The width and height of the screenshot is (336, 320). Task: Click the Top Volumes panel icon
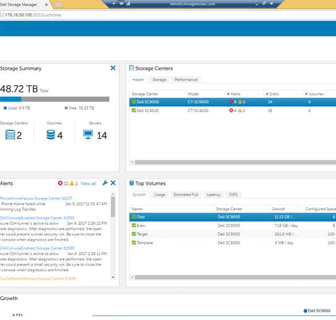click(x=132, y=183)
